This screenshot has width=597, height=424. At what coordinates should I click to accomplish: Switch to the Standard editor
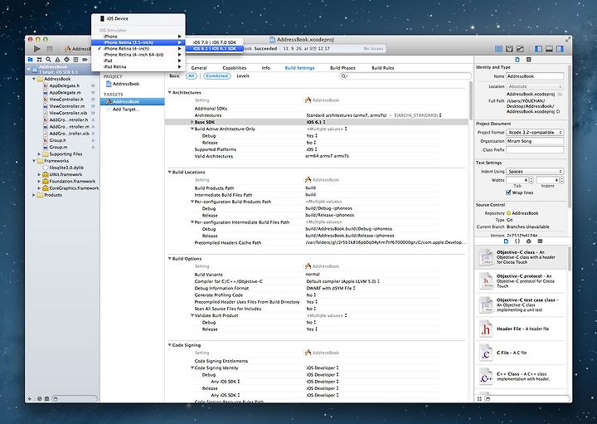point(498,49)
